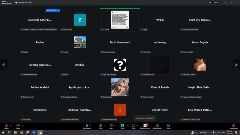Open Zoom app icon in taskbar
The image size is (240, 135).
(34, 132)
